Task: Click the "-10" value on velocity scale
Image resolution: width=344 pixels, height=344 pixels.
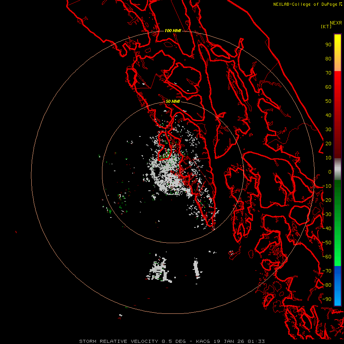Action: (x=327, y=186)
